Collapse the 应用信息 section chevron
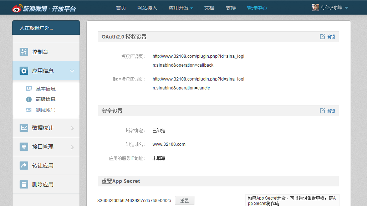Image resolution: width=367 pixels, height=206 pixels. [72, 71]
